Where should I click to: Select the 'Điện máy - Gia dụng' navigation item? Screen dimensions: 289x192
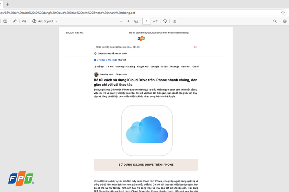pyautogui.click(x=125, y=67)
